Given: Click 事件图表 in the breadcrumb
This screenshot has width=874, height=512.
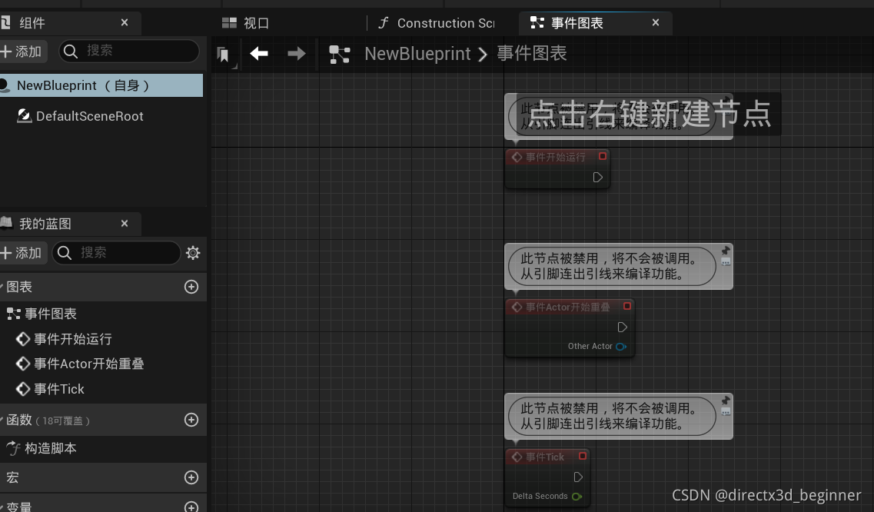Looking at the screenshot, I should pyautogui.click(x=532, y=54).
